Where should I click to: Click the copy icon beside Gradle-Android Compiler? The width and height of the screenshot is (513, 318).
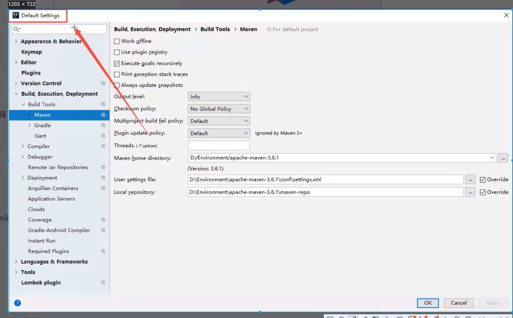103,230
